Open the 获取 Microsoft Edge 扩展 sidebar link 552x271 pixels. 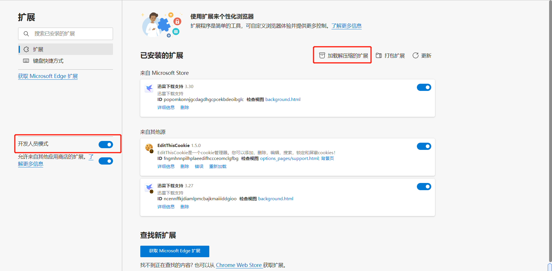(x=48, y=76)
